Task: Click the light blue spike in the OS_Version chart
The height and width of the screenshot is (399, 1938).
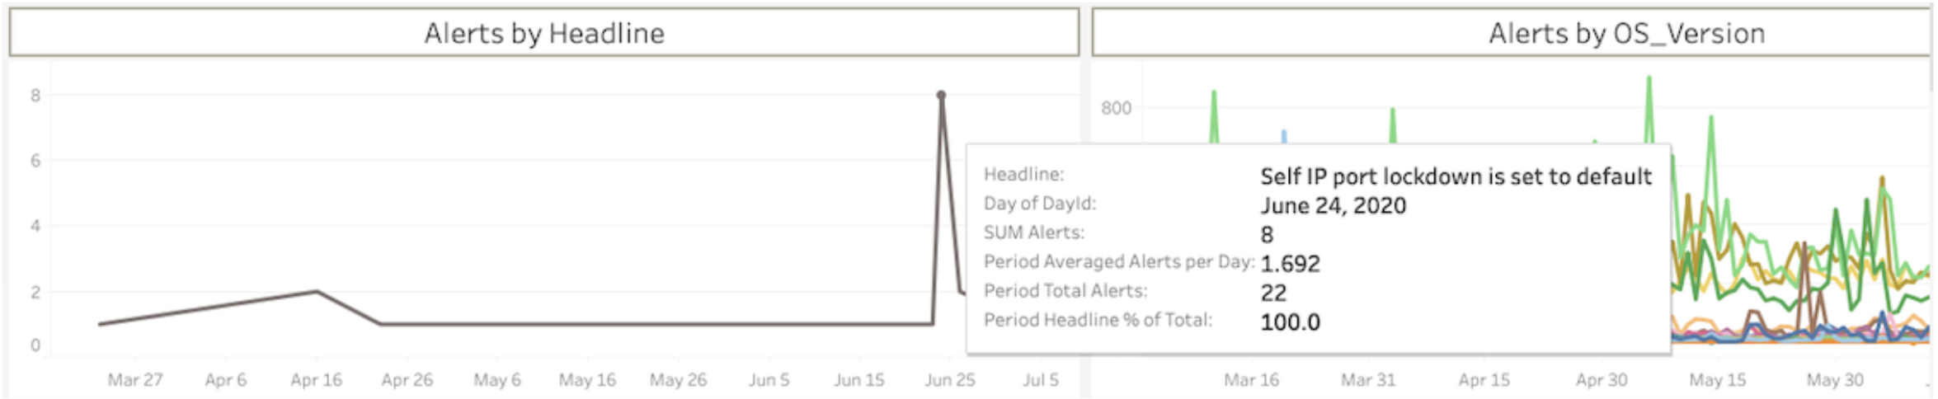Action: [x=1284, y=133]
